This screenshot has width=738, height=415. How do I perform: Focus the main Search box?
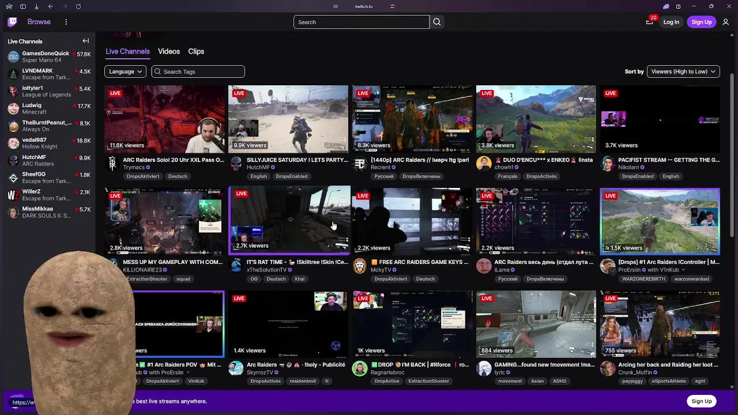(362, 22)
